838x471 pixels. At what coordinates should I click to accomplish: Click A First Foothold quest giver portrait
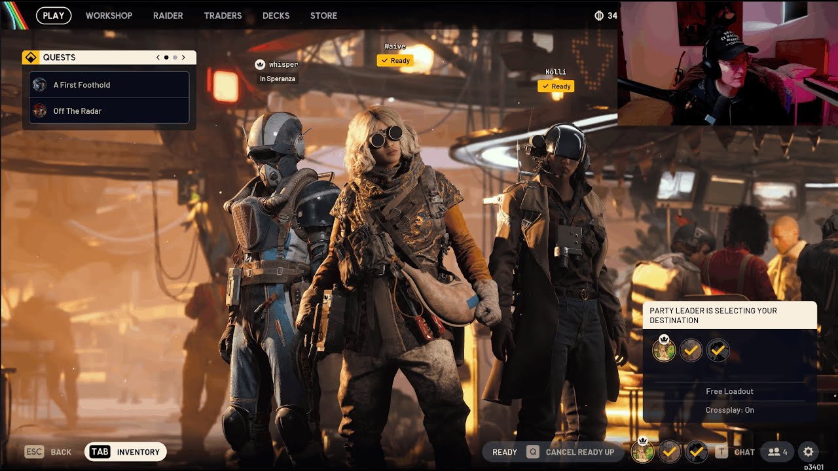pos(40,84)
